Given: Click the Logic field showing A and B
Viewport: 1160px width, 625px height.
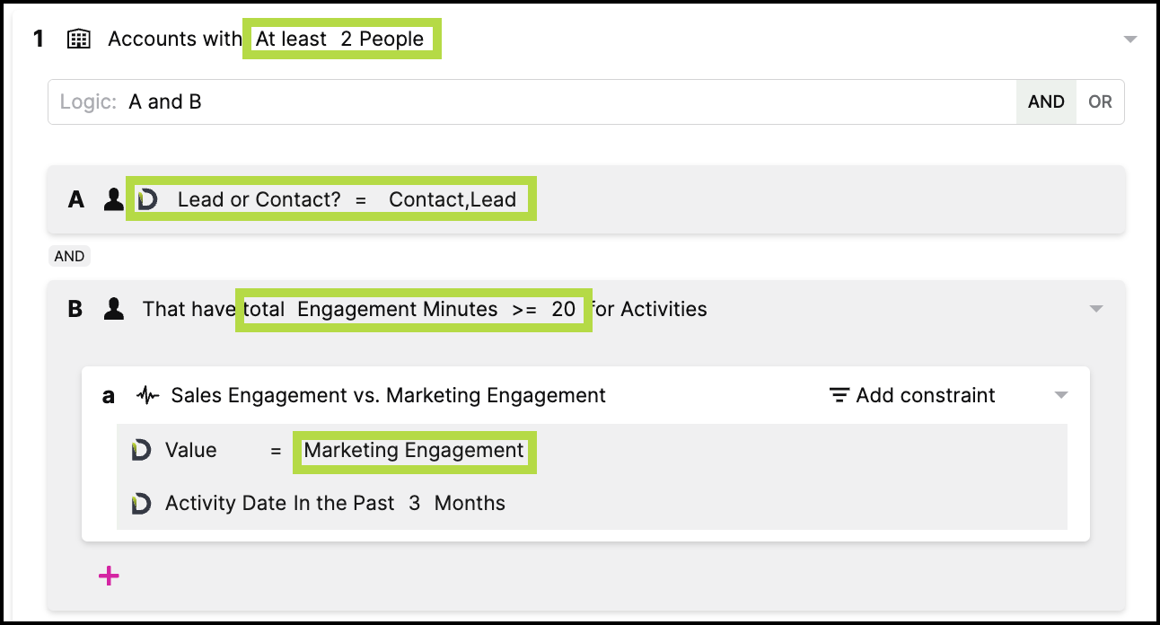Looking at the screenshot, I should pos(530,102).
